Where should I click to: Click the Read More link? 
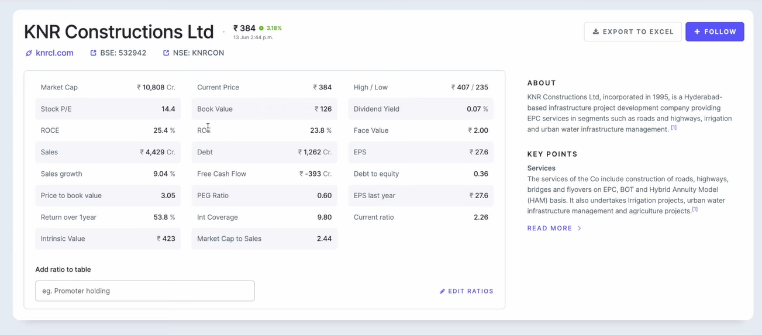pos(554,228)
